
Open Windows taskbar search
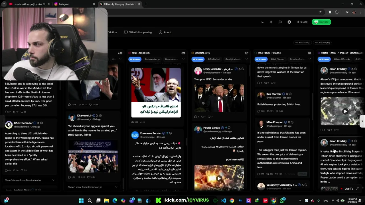click(x=90, y=201)
